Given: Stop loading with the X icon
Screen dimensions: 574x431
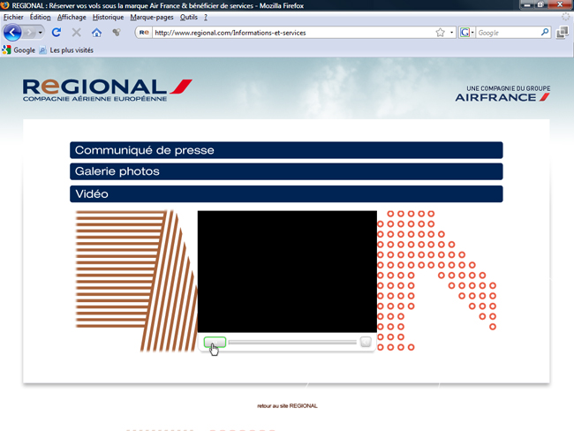Looking at the screenshot, I should point(76,33).
